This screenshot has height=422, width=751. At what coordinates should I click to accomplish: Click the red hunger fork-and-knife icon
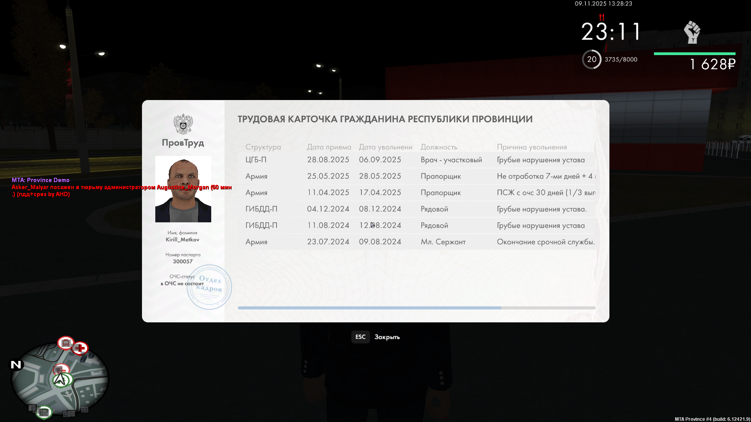[x=601, y=17]
